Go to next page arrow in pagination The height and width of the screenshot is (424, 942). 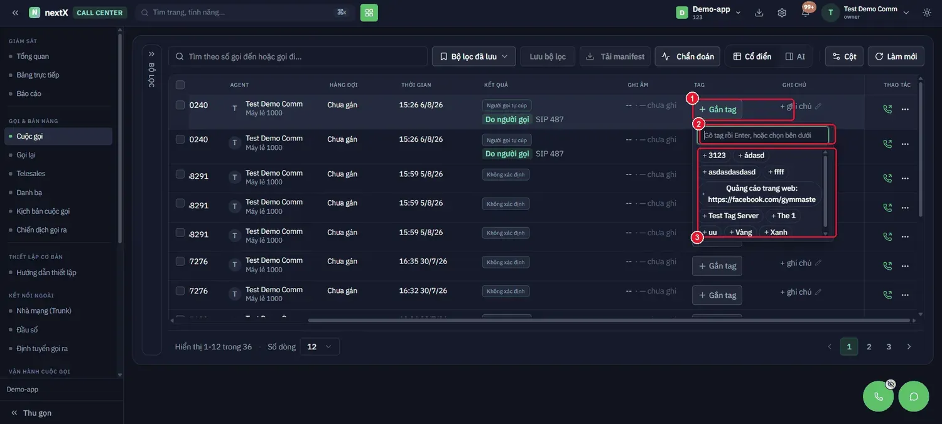point(909,347)
